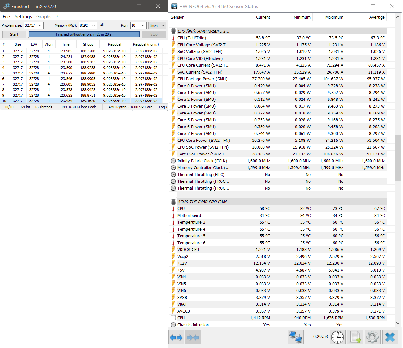Click the HWiNFO collapse columns arrows icon
This screenshot has height=348, width=403.
pyautogui.click(x=193, y=337)
